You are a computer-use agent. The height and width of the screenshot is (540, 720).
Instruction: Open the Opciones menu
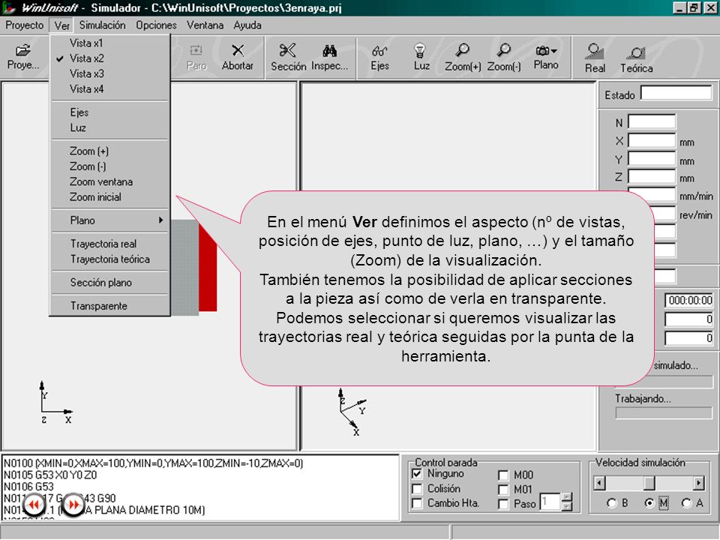(x=156, y=25)
